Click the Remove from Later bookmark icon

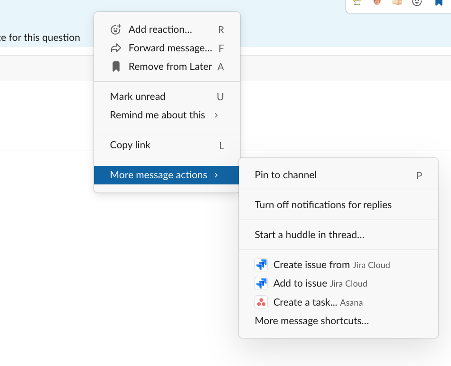(116, 67)
